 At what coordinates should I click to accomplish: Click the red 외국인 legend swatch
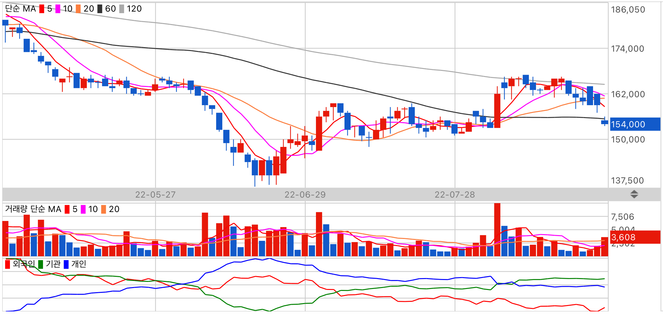8,264
